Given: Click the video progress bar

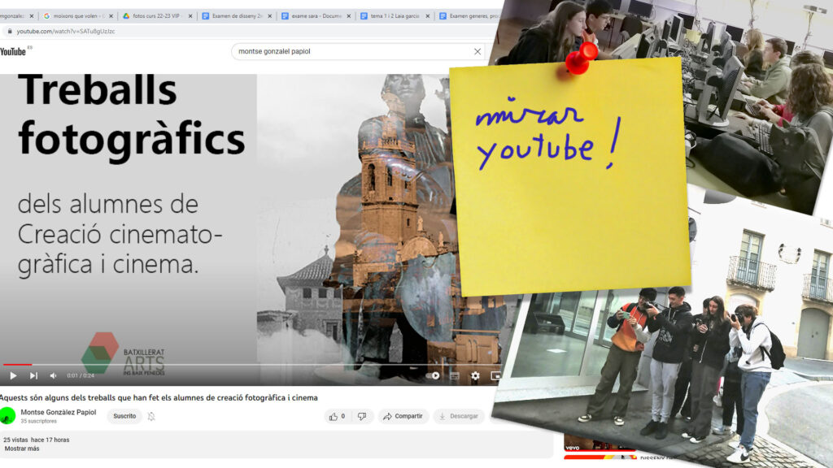Looking at the screenshot, I should pos(244,365).
